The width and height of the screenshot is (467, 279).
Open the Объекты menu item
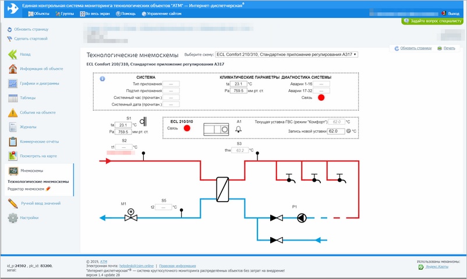pos(38,14)
